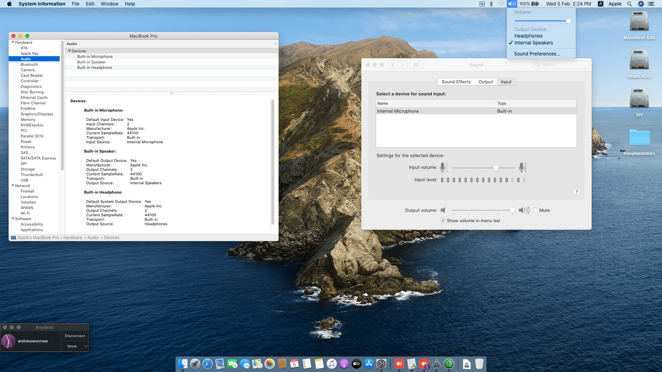The width and height of the screenshot is (662, 372).
Task: Open Safari from the Dock
Action: 208,364
